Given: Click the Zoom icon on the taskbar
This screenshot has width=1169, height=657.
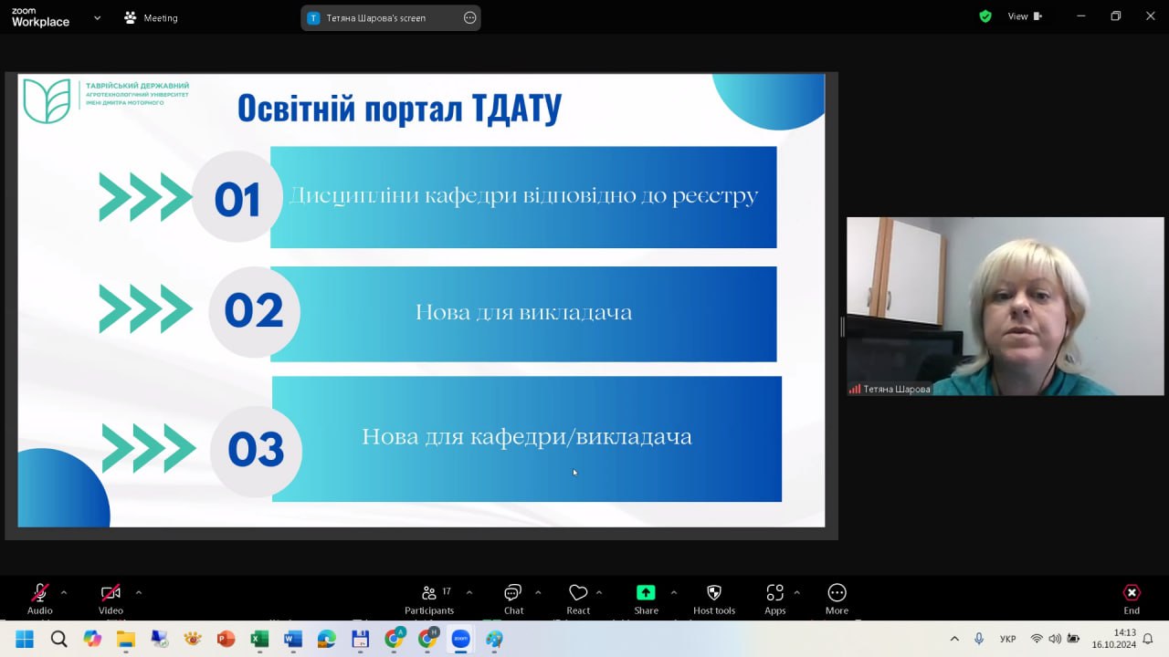Looking at the screenshot, I should tap(461, 639).
